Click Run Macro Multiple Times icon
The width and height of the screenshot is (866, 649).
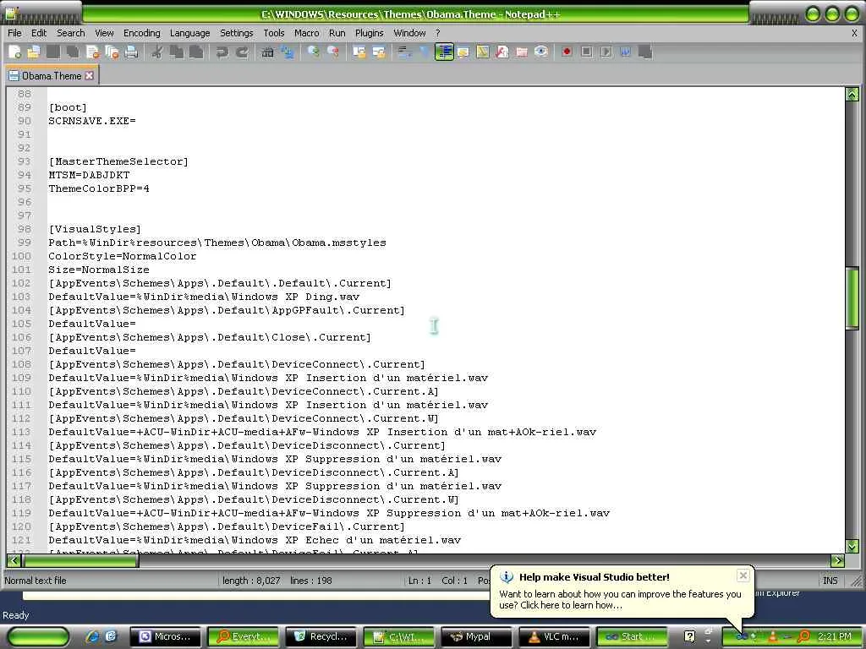click(625, 52)
